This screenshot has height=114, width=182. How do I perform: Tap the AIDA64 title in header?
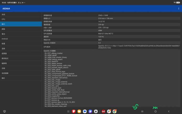[6, 8]
